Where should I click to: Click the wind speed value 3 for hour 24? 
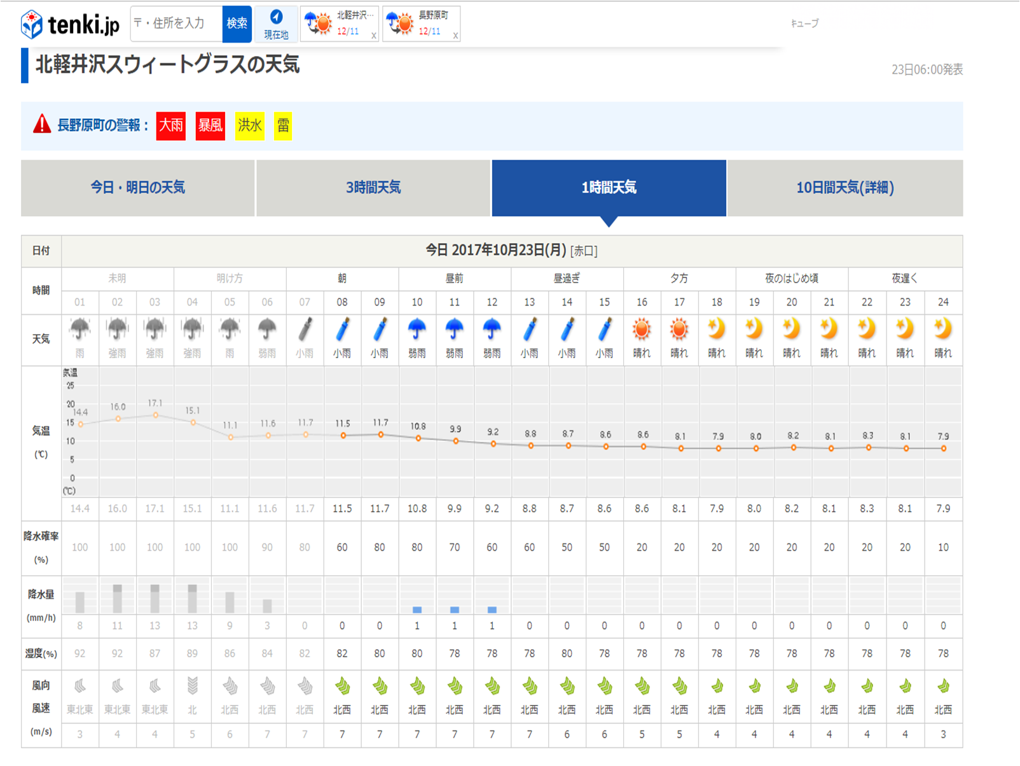[x=943, y=734]
